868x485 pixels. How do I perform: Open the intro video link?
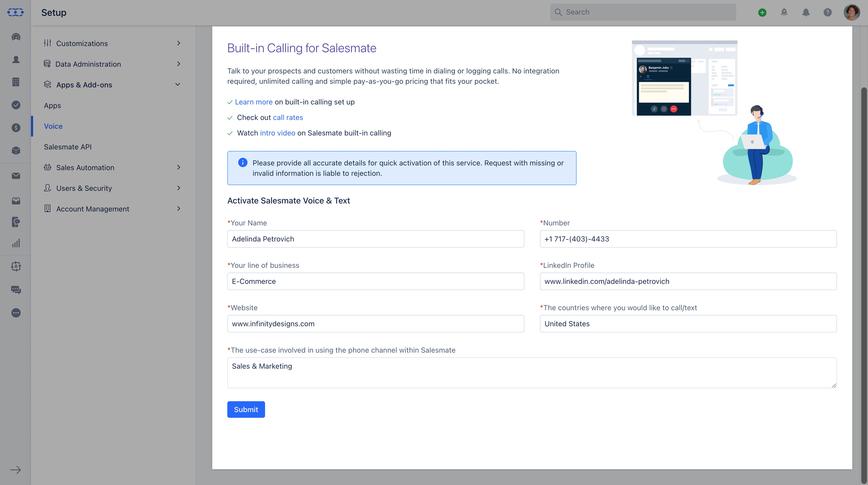click(x=278, y=133)
